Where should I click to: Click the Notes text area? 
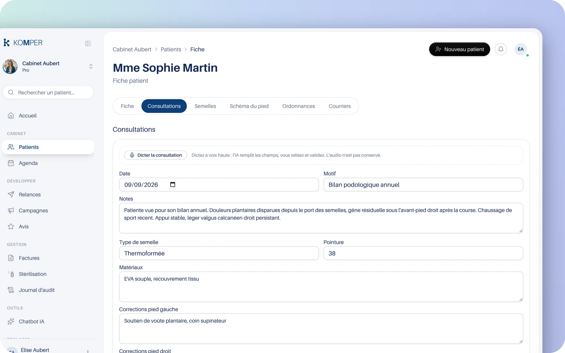click(321, 218)
